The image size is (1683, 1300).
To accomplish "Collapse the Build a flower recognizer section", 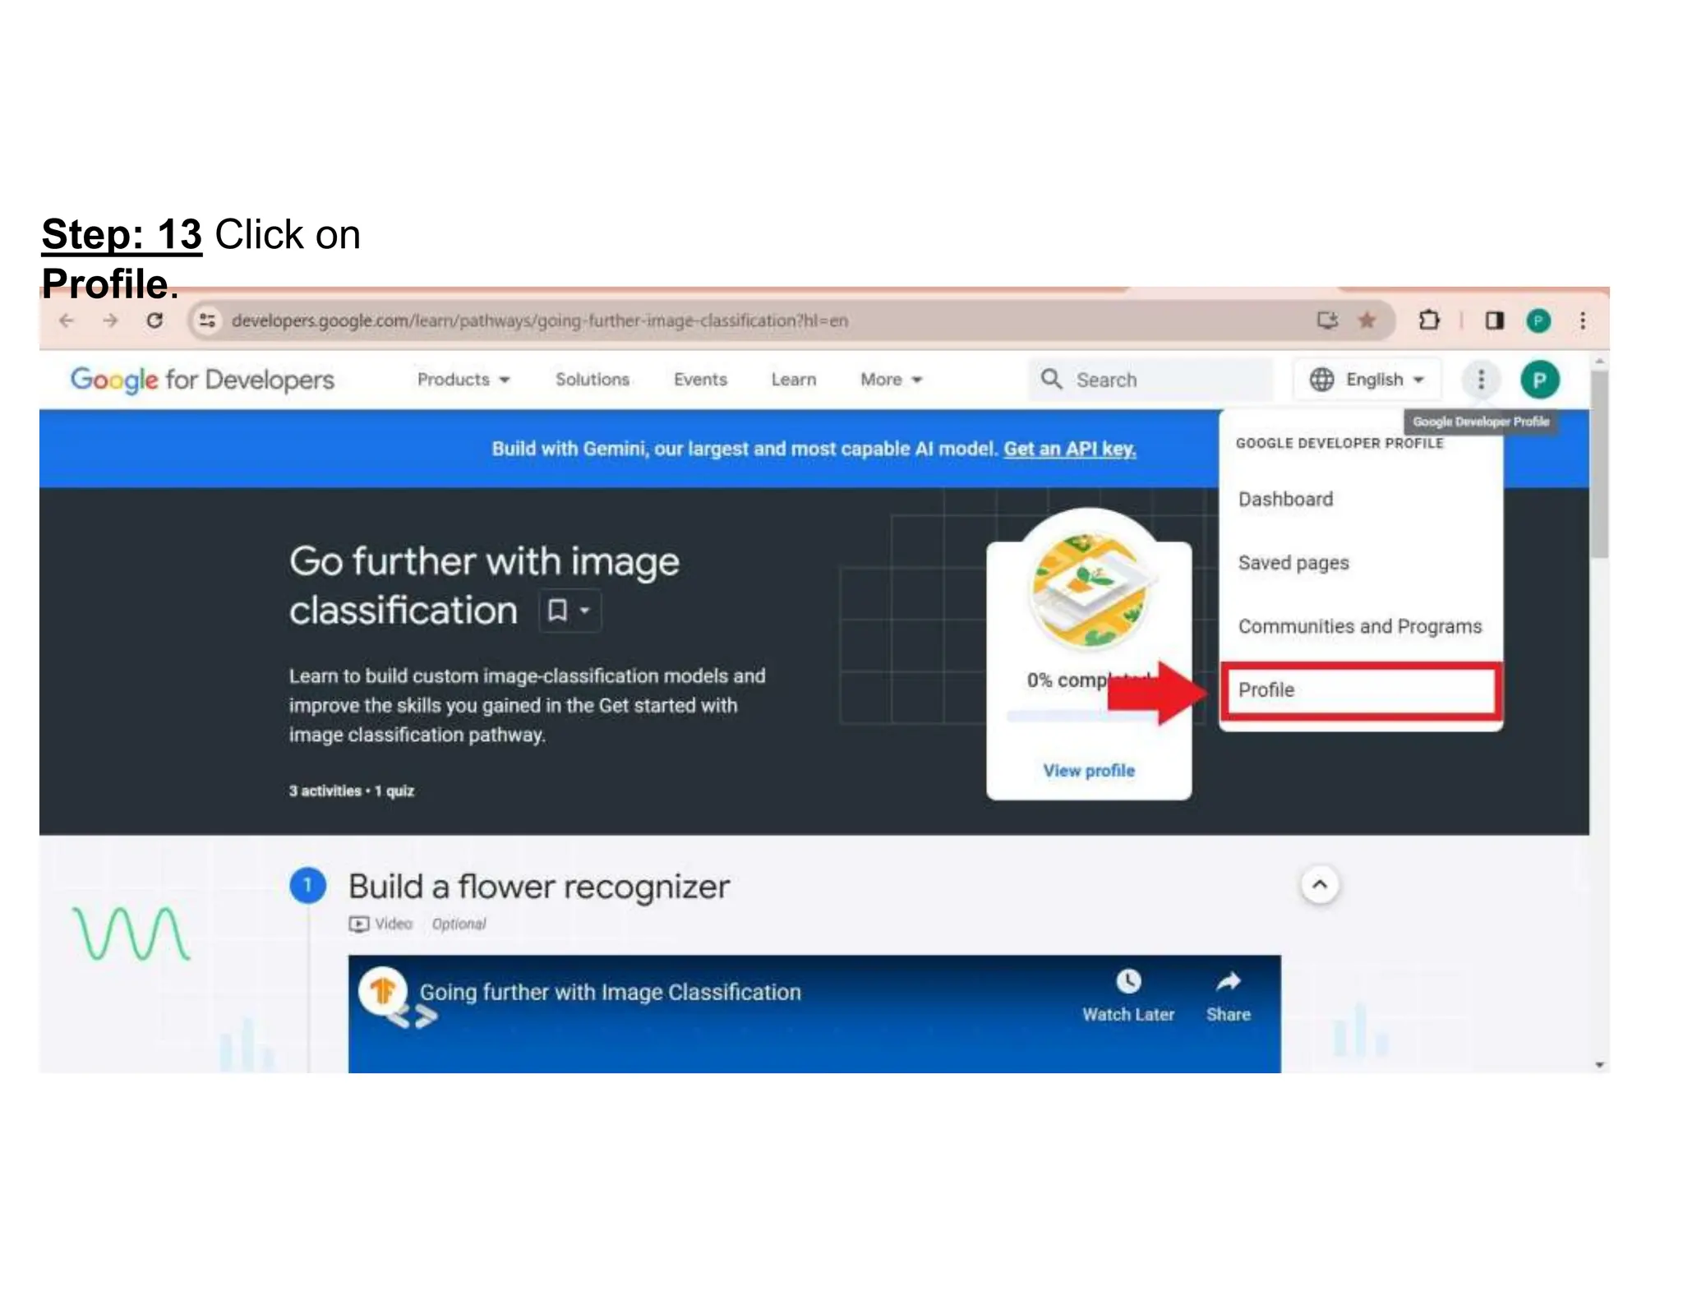I will pyautogui.click(x=1320, y=885).
